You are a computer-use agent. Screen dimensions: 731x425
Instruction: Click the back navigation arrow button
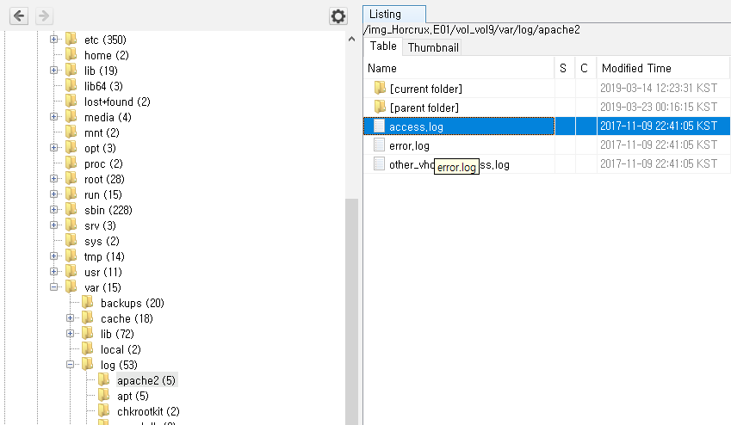click(x=19, y=15)
